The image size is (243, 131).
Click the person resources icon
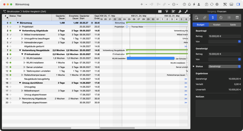(199, 4)
